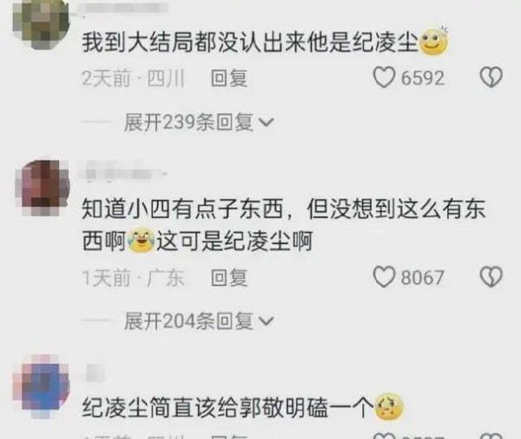Screen dimensions: 521x439
Task: Click chevron next to 展开204条回复
Action: point(266,322)
